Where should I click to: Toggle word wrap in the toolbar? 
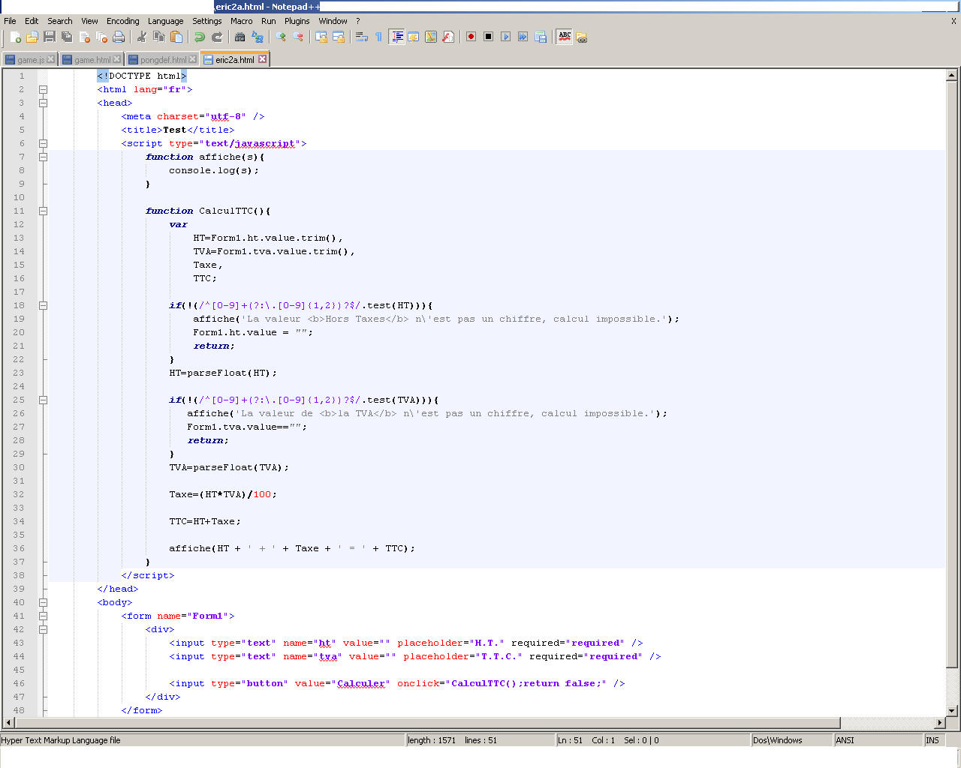[x=361, y=37]
